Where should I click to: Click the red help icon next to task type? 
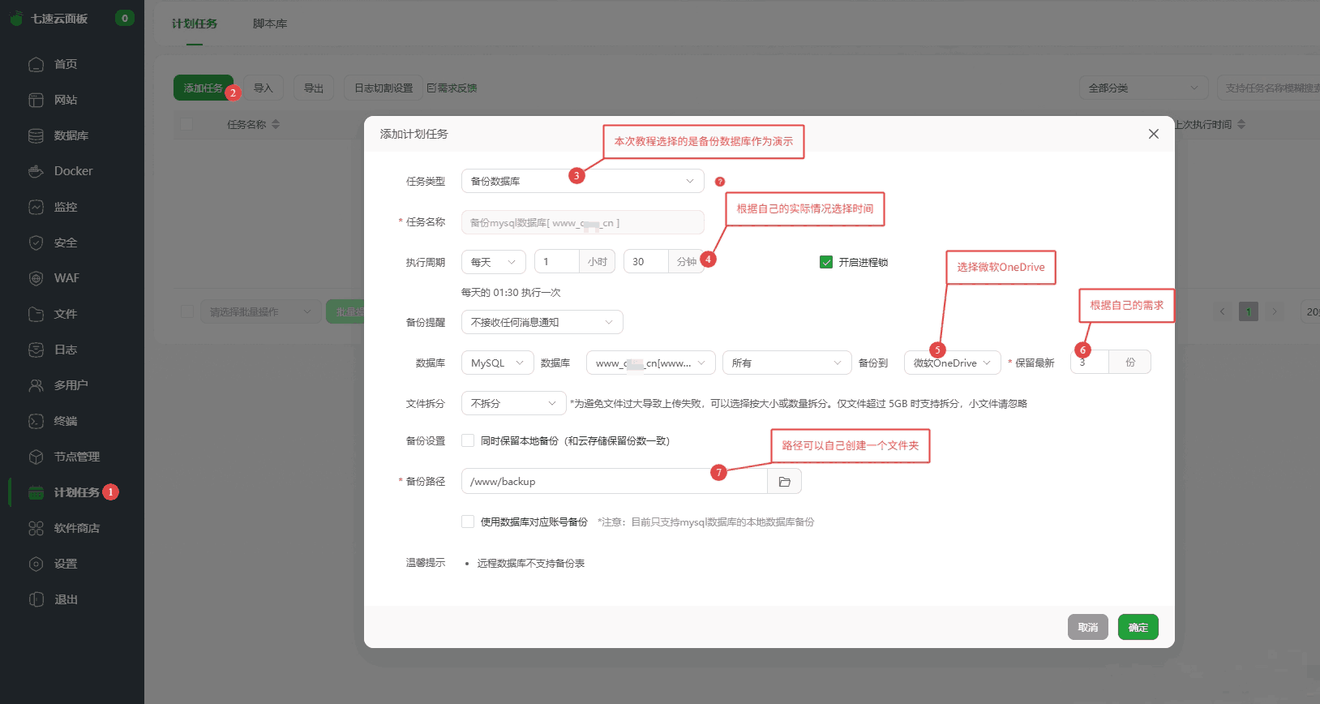(720, 182)
